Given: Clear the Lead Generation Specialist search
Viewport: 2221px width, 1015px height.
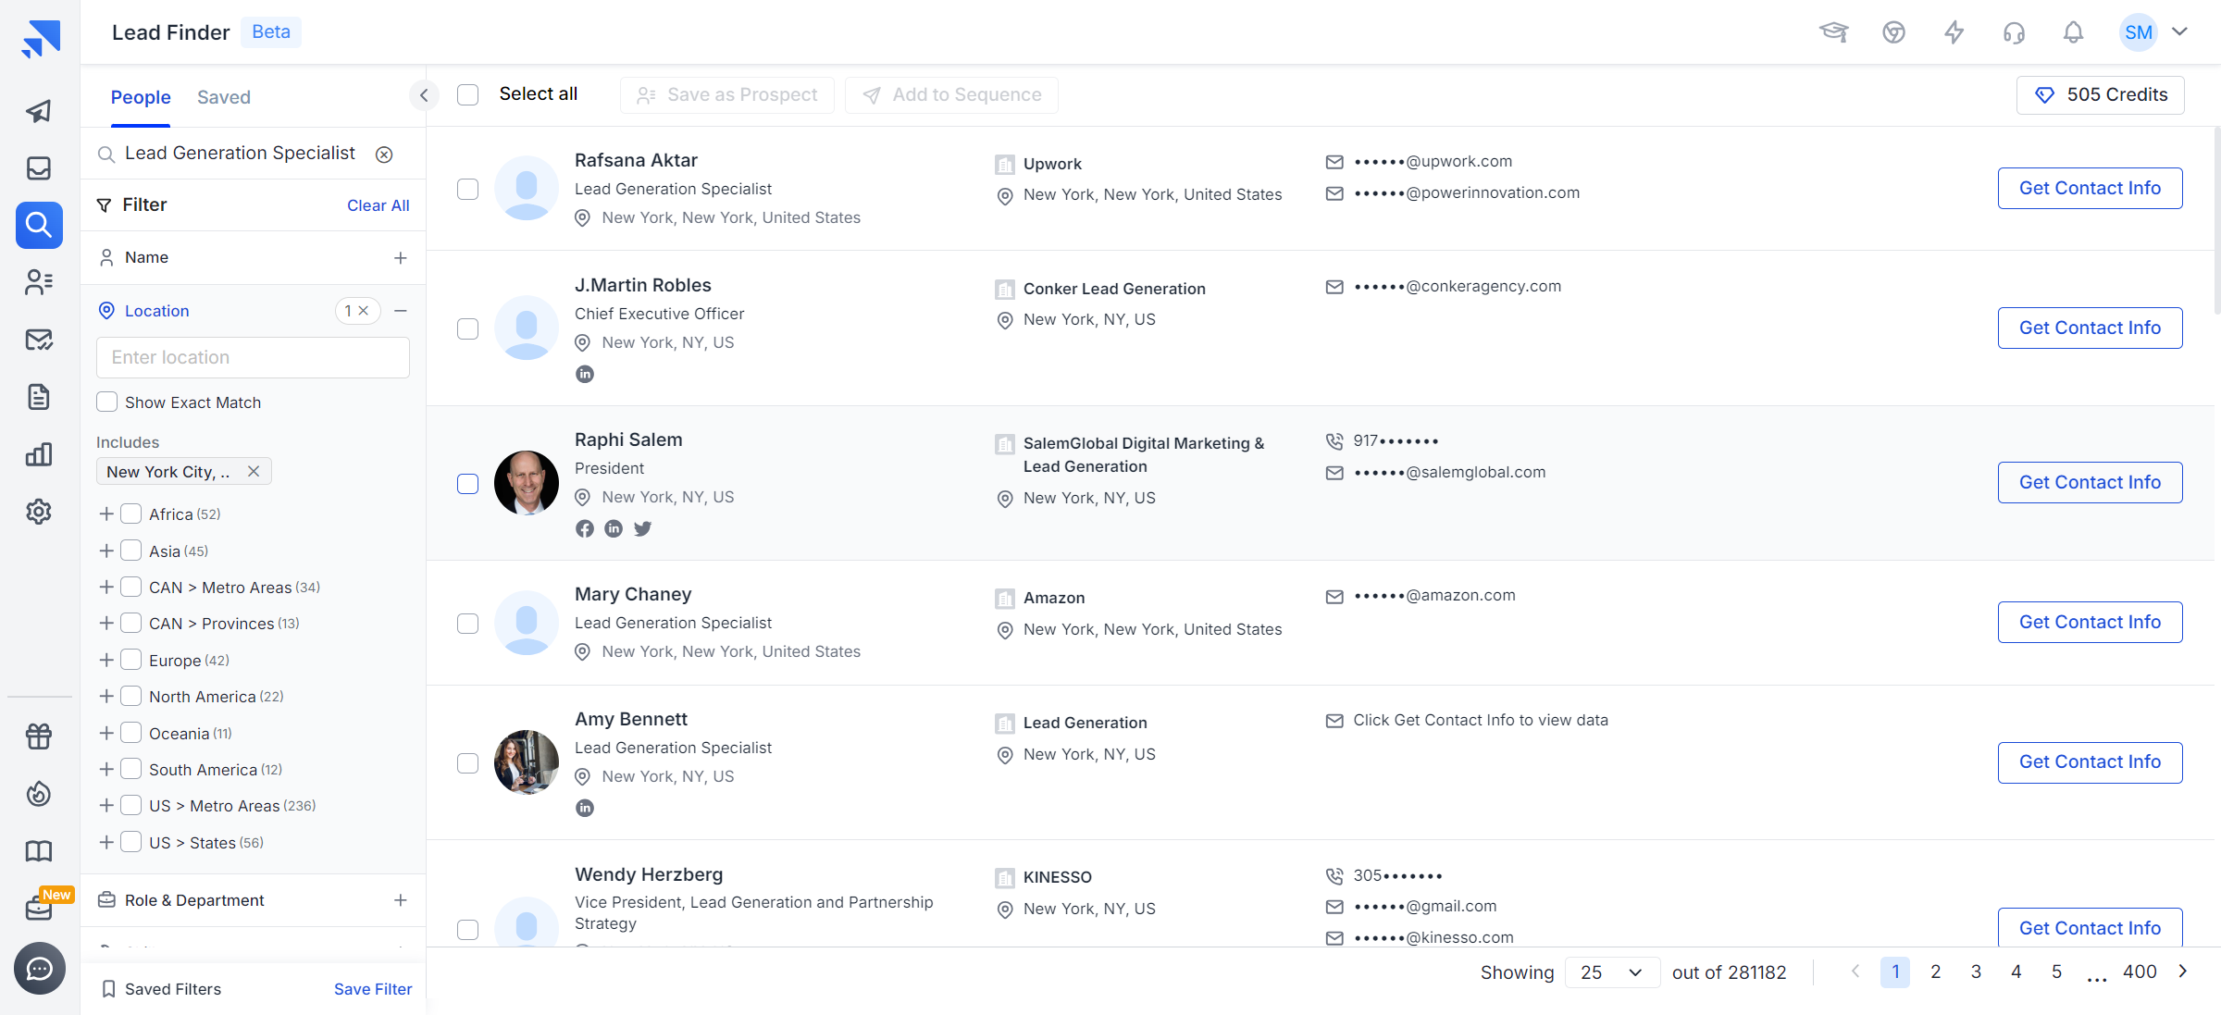Looking at the screenshot, I should [384, 155].
